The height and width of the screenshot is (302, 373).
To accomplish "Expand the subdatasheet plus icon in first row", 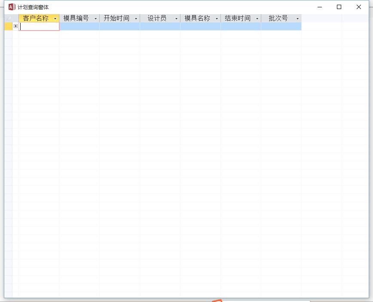I will 16,26.
